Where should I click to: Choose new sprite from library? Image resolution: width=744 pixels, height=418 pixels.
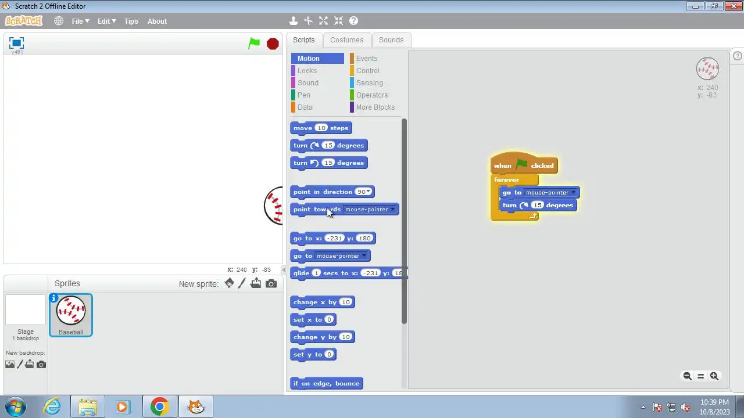(230, 283)
